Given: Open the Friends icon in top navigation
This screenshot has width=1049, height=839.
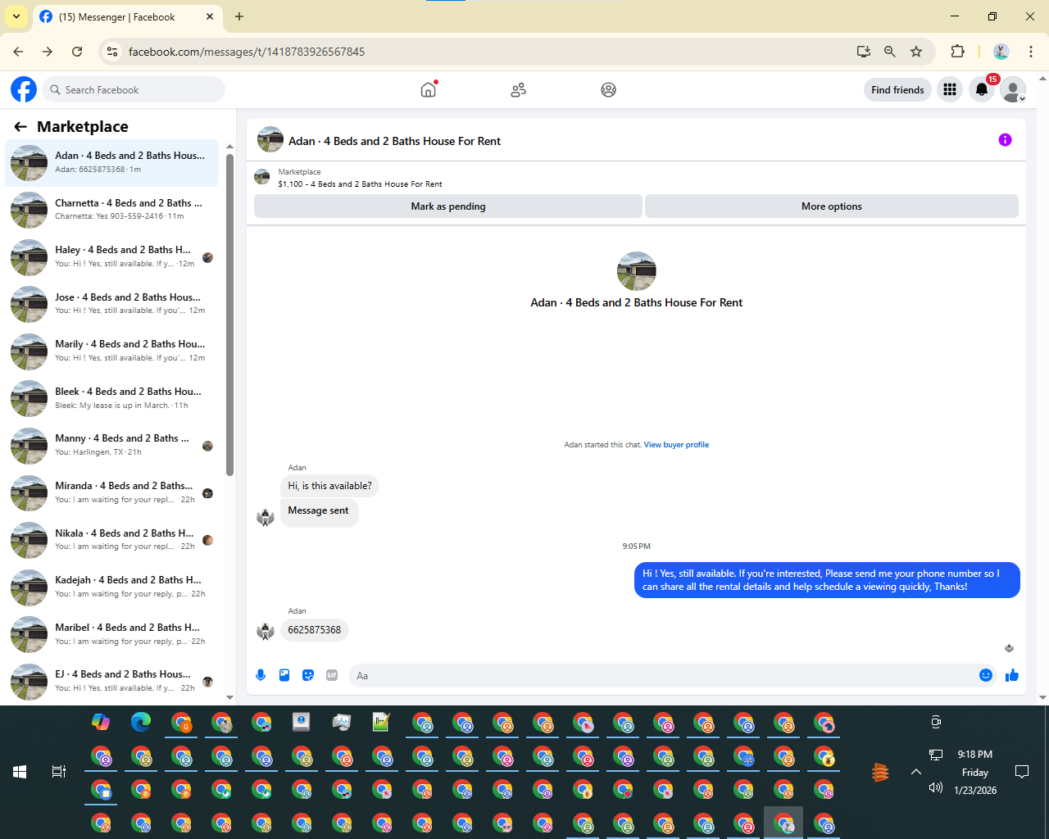Looking at the screenshot, I should click(x=518, y=90).
